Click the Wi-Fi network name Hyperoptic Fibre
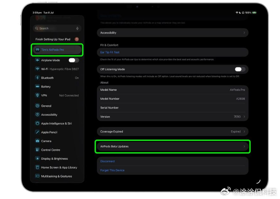 (x=64, y=69)
